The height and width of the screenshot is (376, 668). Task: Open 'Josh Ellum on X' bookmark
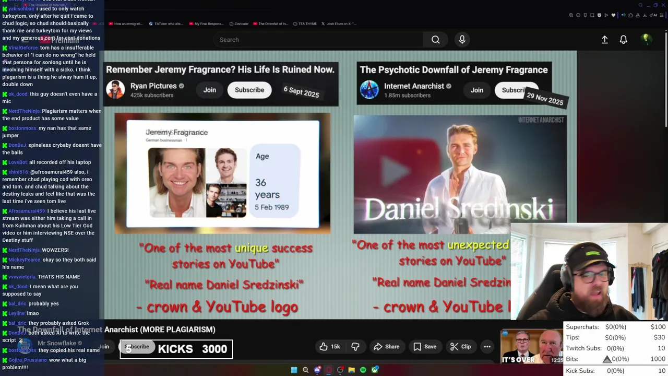(339, 23)
